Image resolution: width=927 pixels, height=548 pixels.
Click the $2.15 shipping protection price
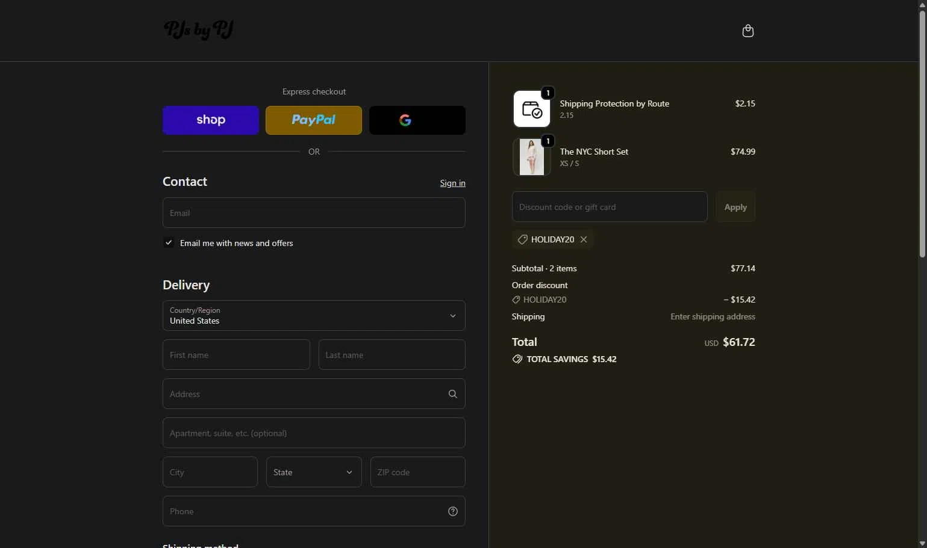[x=745, y=103]
